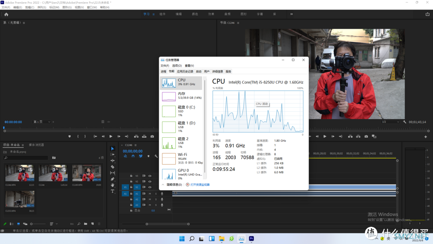
Task: Toggle V1 track output eye
Action: [x=150, y=187]
